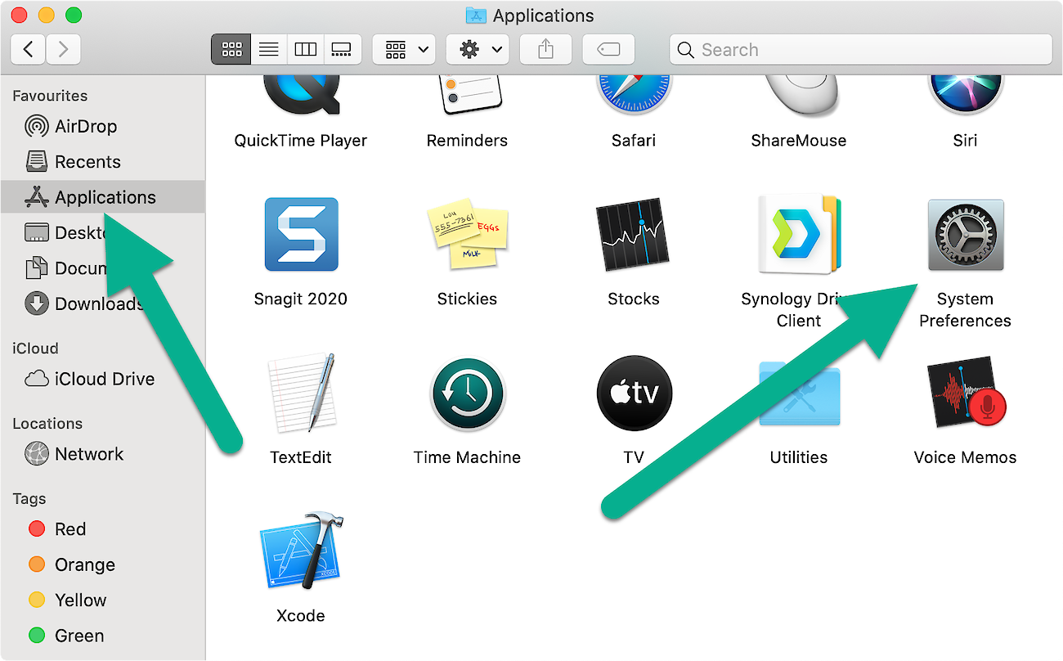Viewport: 1063px width, 661px height.
Task: Launch the TextEdit application
Action: pos(301,393)
